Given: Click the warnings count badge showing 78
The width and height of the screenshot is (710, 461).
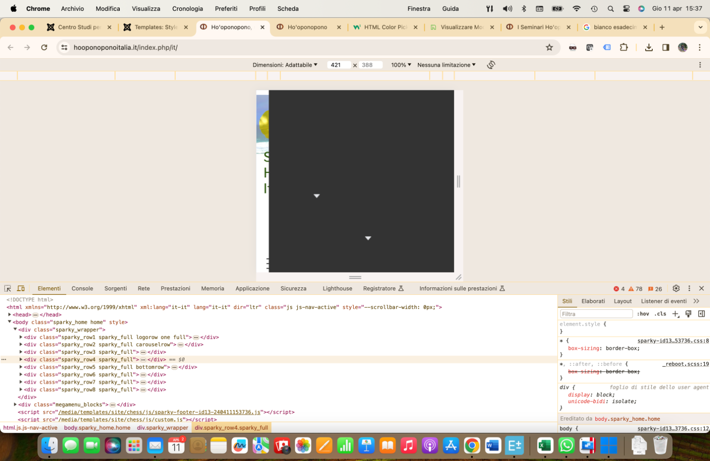Looking at the screenshot, I should tap(635, 289).
